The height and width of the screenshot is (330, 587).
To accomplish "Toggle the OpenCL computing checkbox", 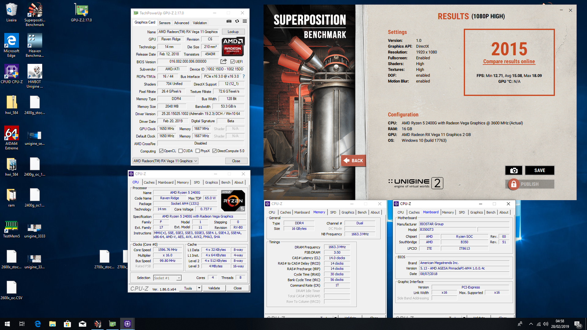I will tap(161, 151).
